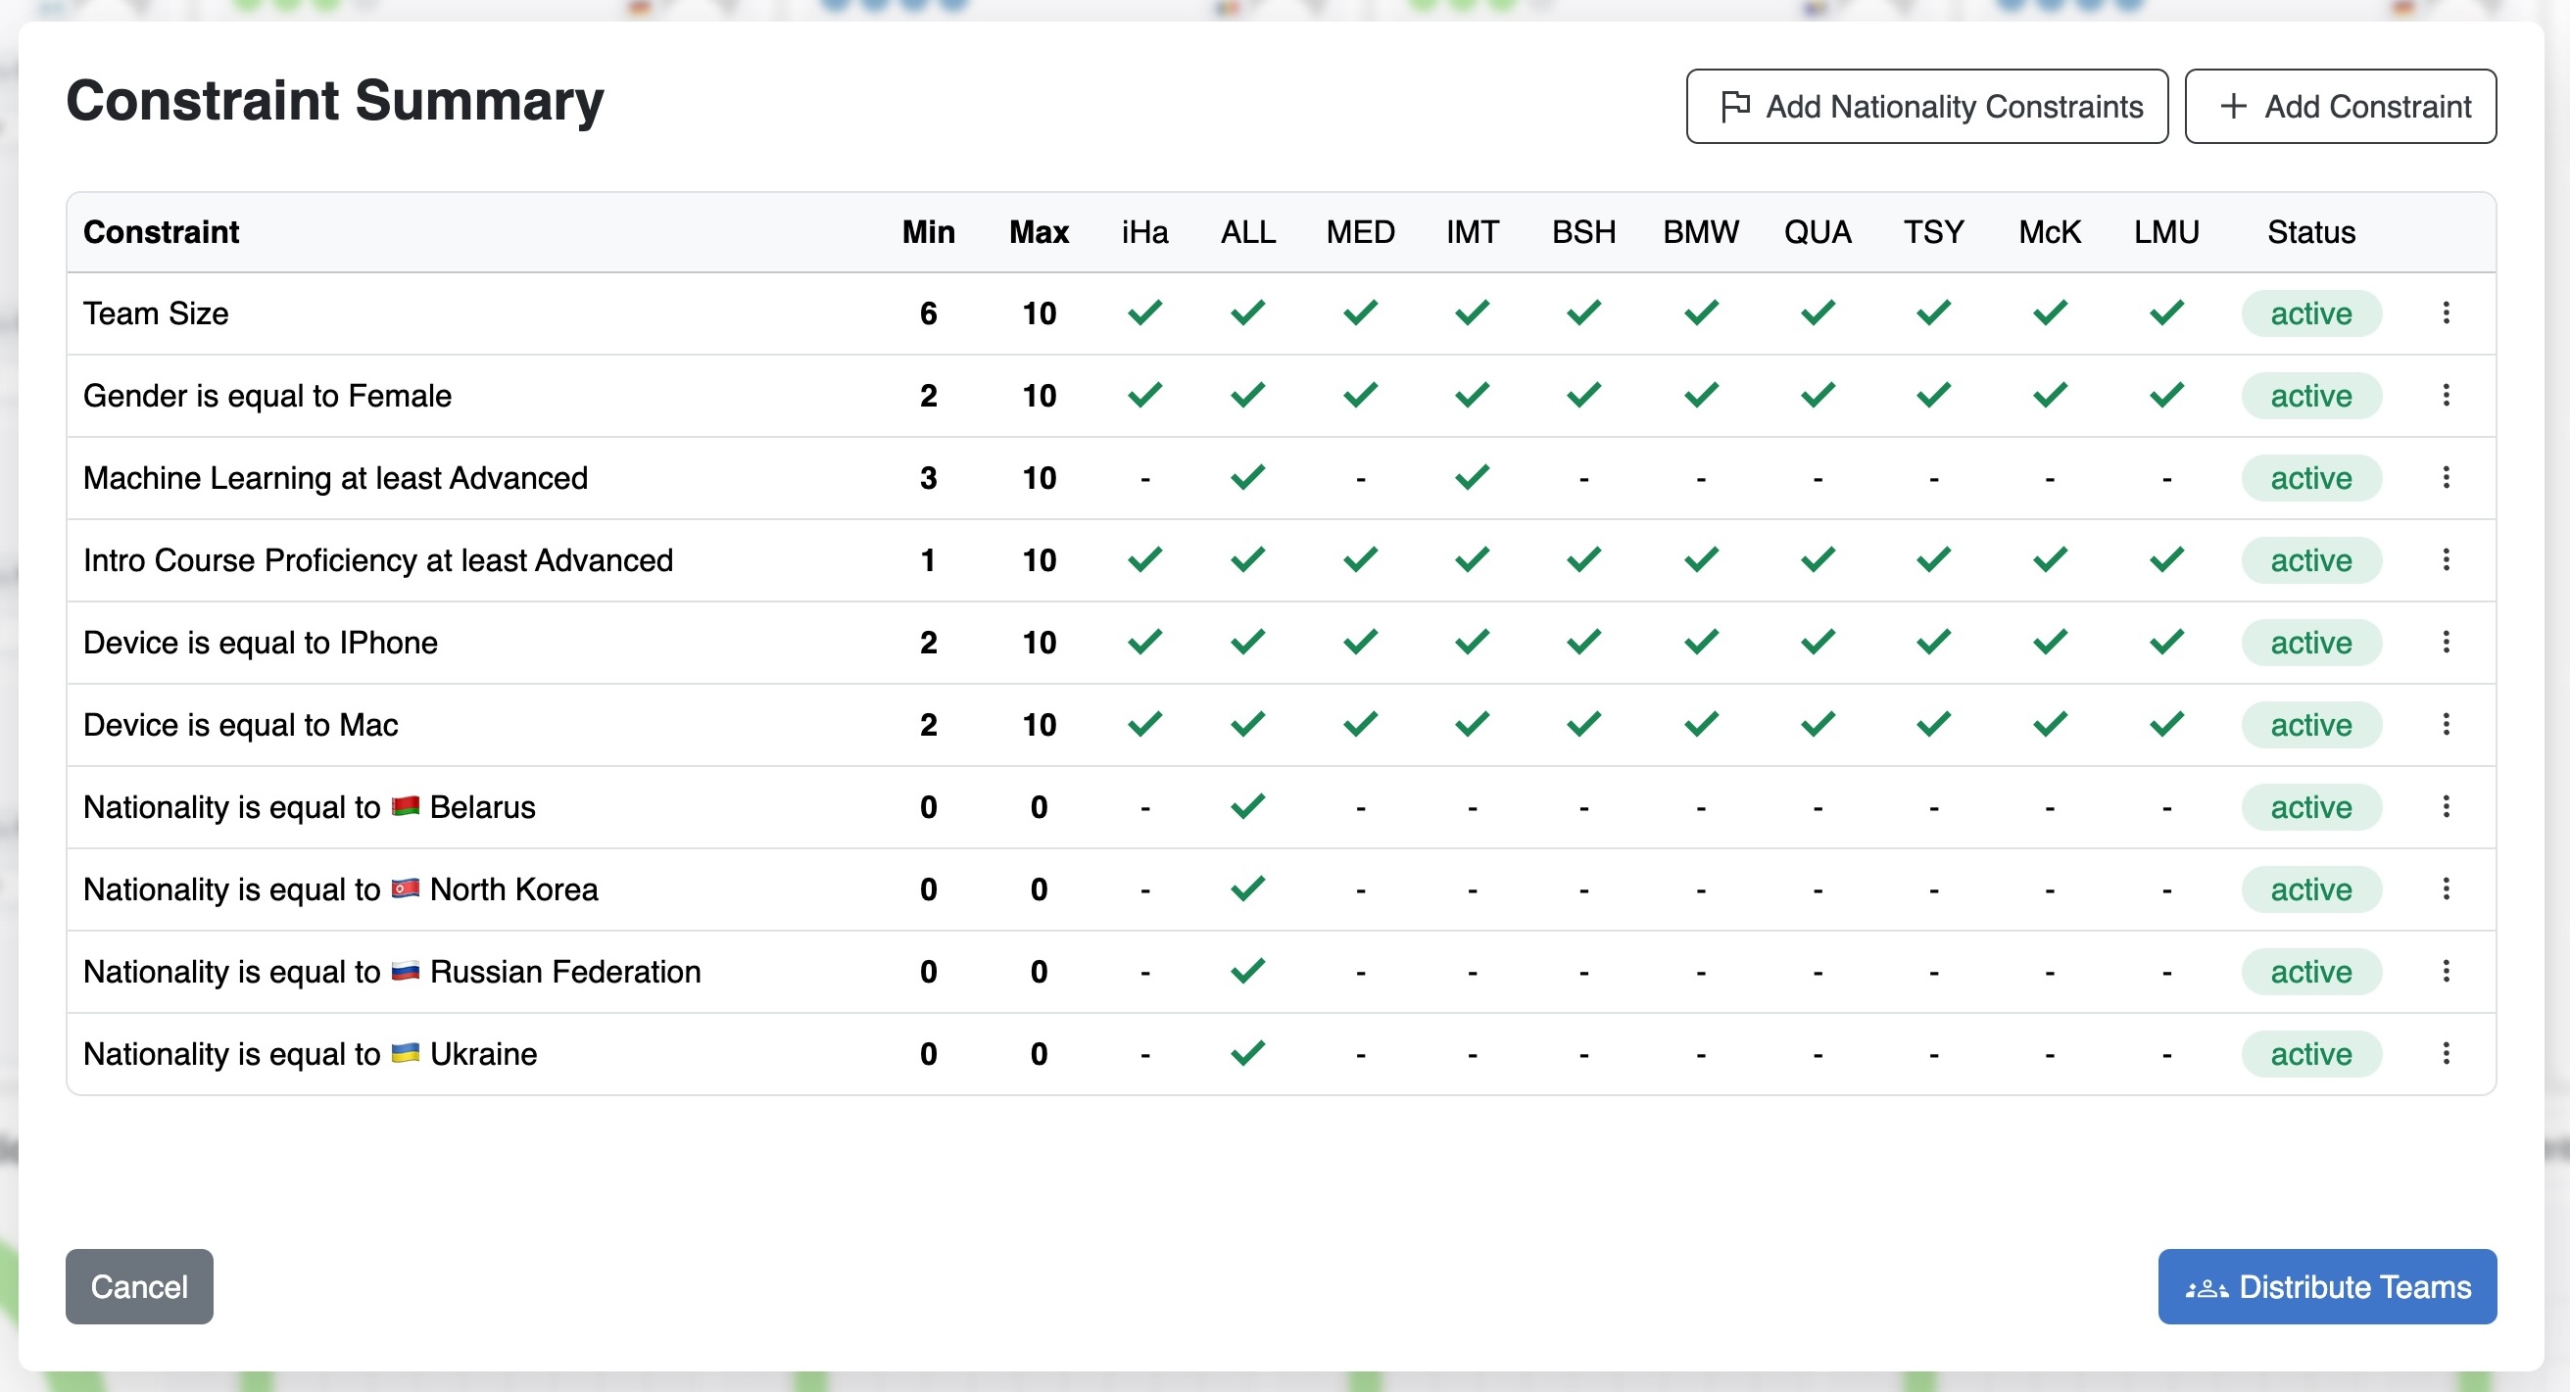2570x1392 pixels.
Task: Click the checkmark for Device is equal to Mac under LMU
Action: [x=2165, y=724]
